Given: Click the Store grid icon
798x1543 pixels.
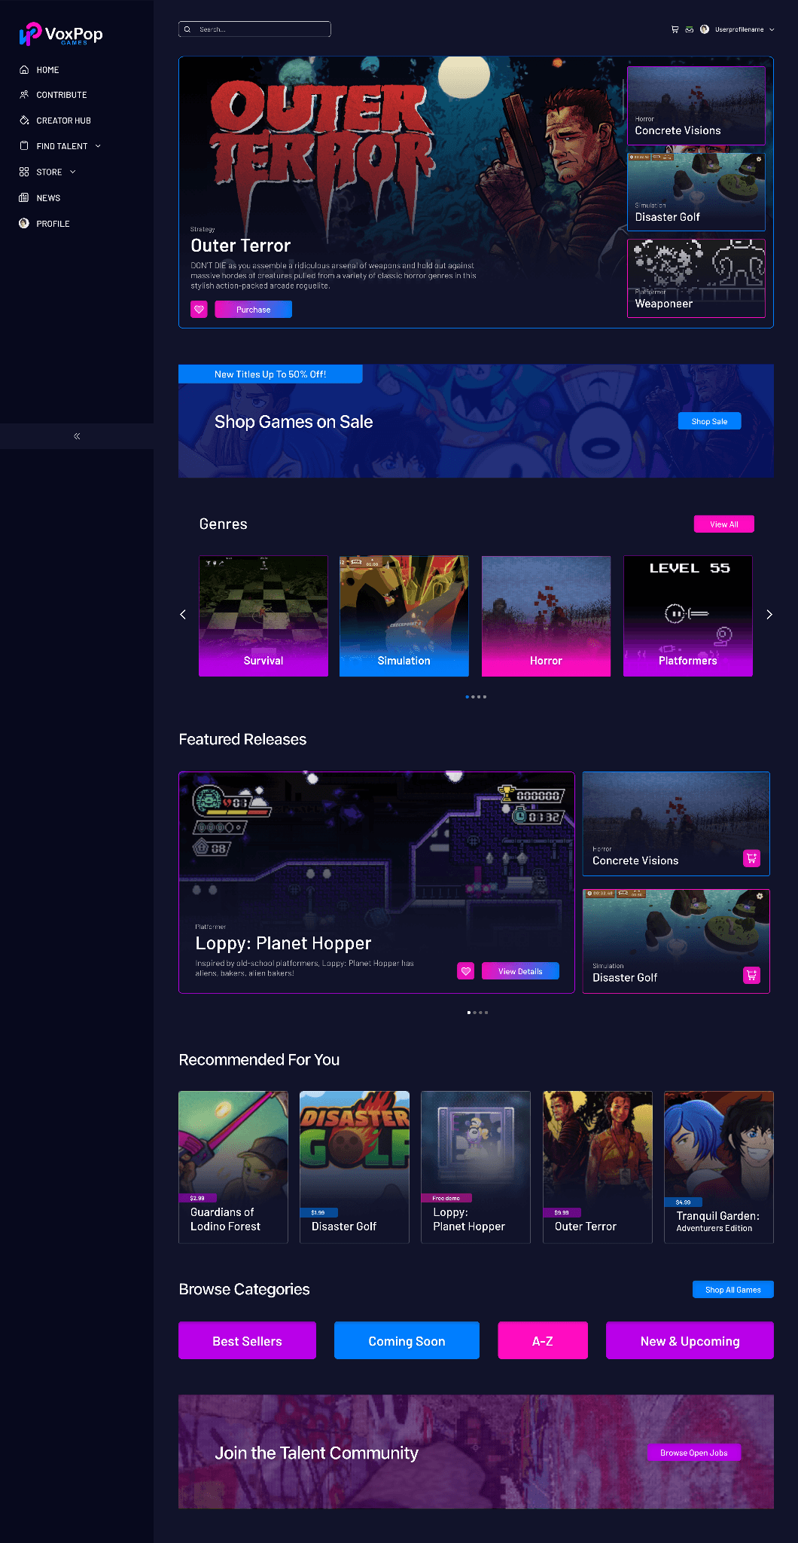Looking at the screenshot, I should click(24, 172).
